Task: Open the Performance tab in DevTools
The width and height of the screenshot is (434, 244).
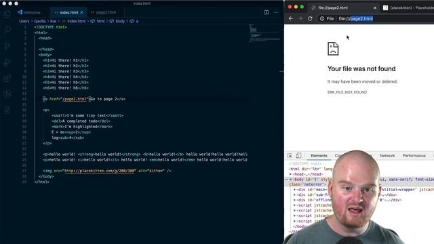Action: [x=414, y=156]
